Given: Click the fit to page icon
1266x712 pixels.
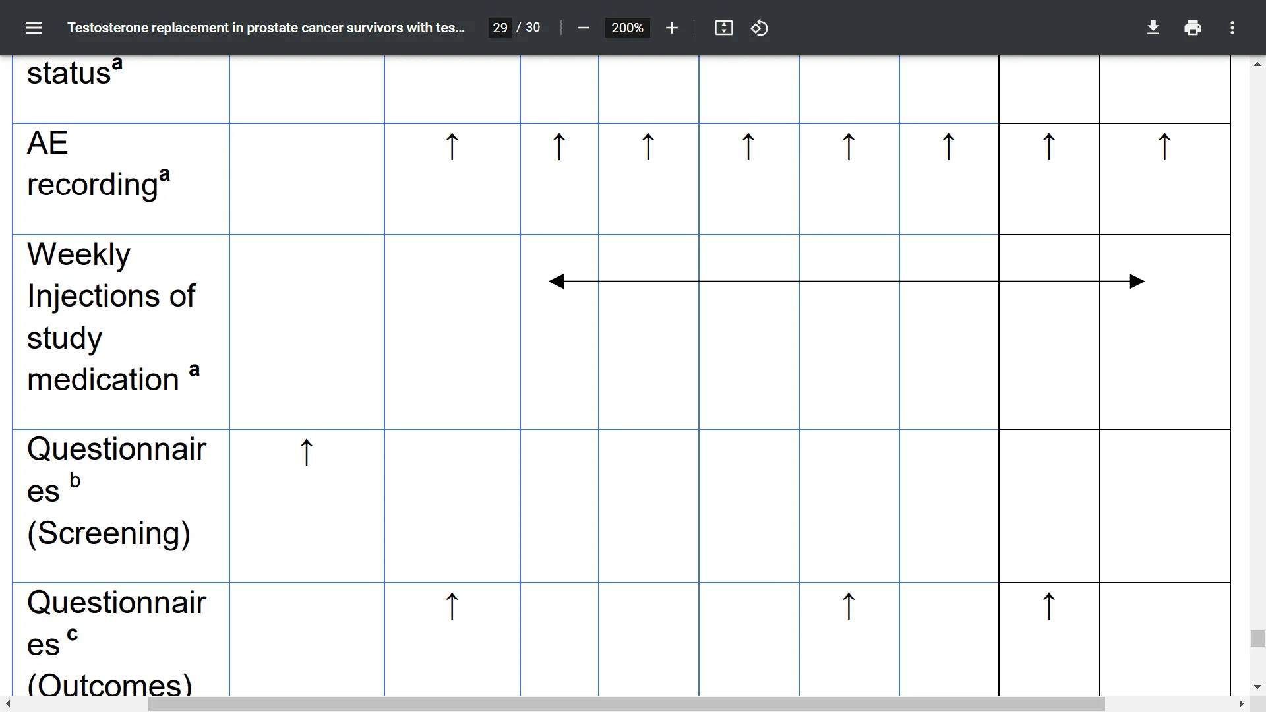Looking at the screenshot, I should tap(723, 28).
